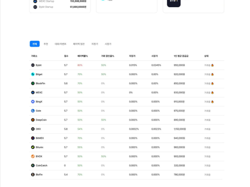Click the 0.015% limit fee for Bybit
This screenshot has width=250, height=187.
[133, 65]
